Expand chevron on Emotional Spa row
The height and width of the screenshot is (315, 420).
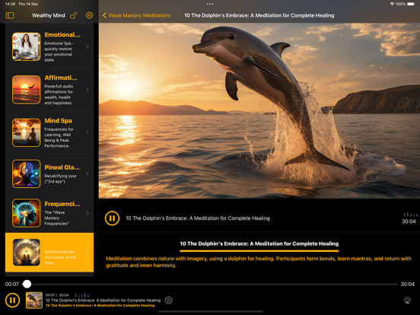click(x=87, y=46)
